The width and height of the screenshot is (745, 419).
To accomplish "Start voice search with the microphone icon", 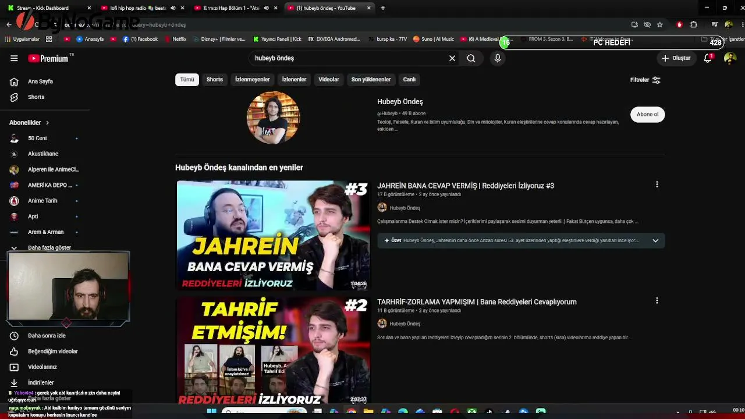I will click(498, 58).
